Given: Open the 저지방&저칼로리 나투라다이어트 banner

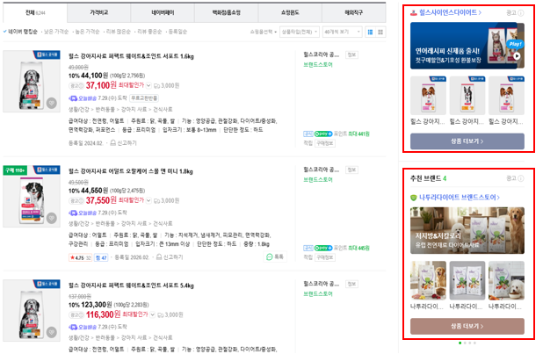Looking at the screenshot, I should point(467,231).
